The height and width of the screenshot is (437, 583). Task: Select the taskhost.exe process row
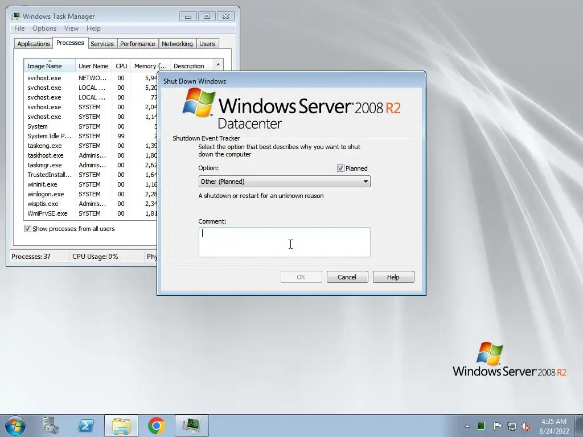(x=91, y=155)
